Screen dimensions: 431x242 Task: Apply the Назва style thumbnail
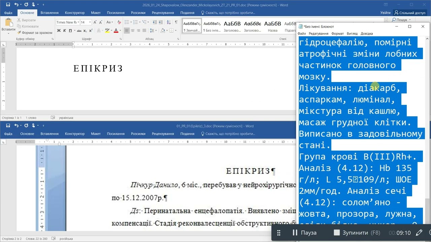(x=272, y=26)
